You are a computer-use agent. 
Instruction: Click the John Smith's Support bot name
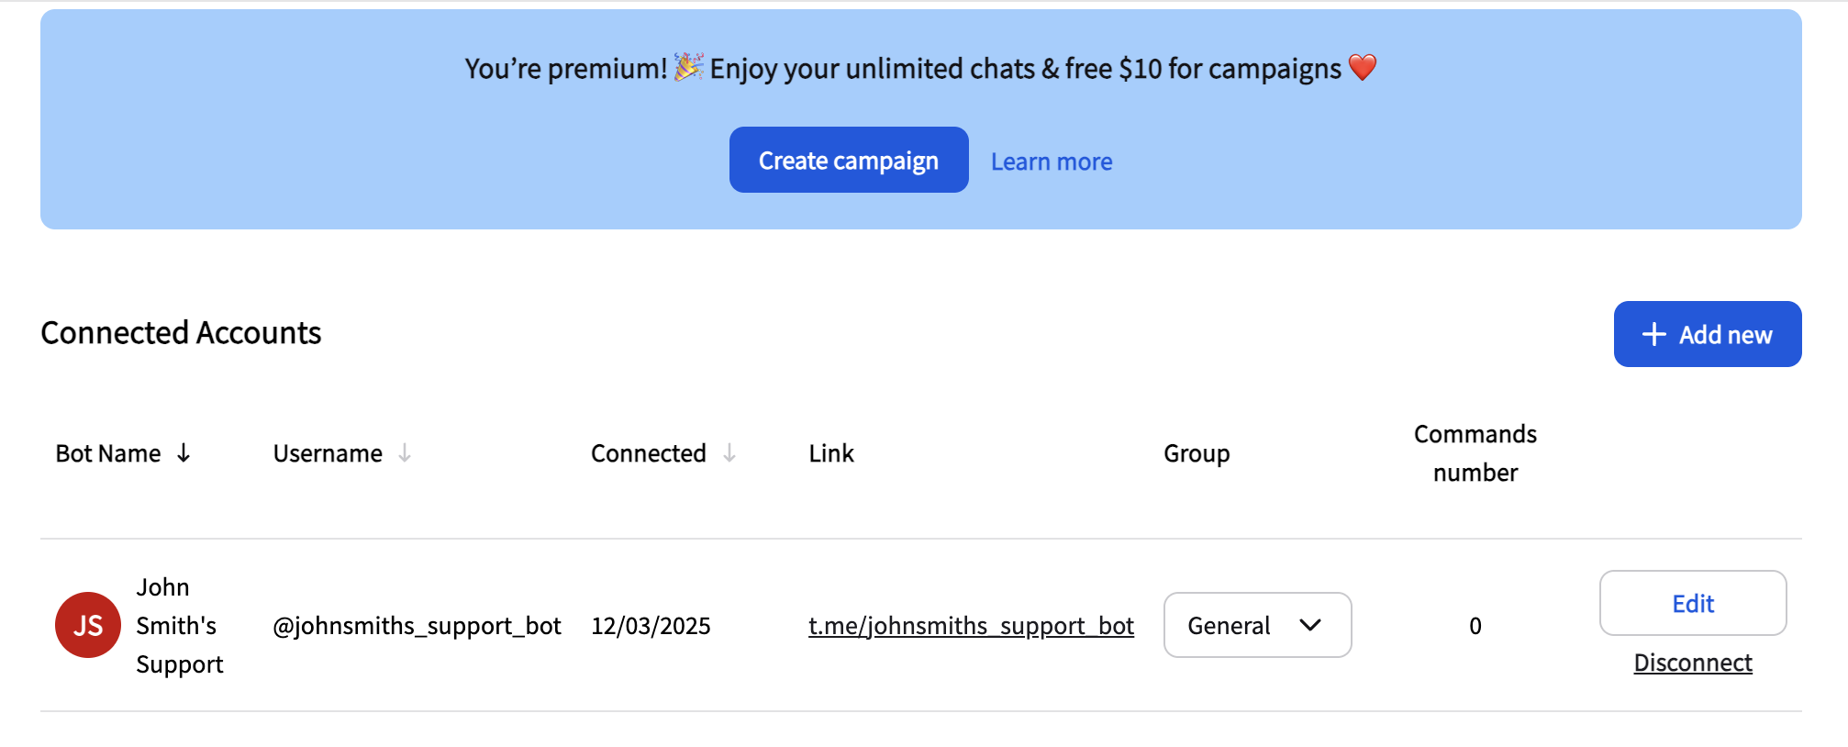click(x=179, y=625)
